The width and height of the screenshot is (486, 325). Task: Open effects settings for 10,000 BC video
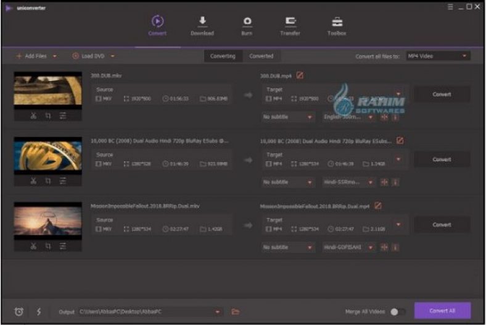point(63,181)
